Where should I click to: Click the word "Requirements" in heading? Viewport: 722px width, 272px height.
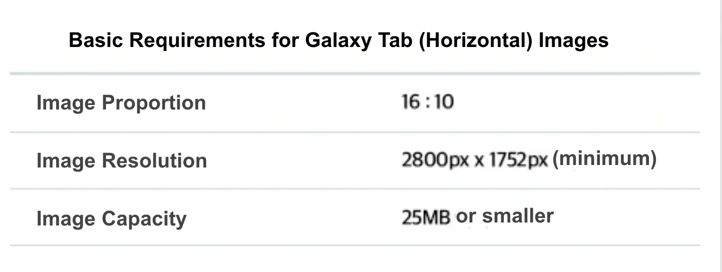tap(197, 40)
